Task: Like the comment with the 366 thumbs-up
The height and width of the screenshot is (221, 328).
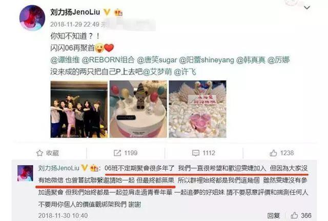Action: (301, 215)
